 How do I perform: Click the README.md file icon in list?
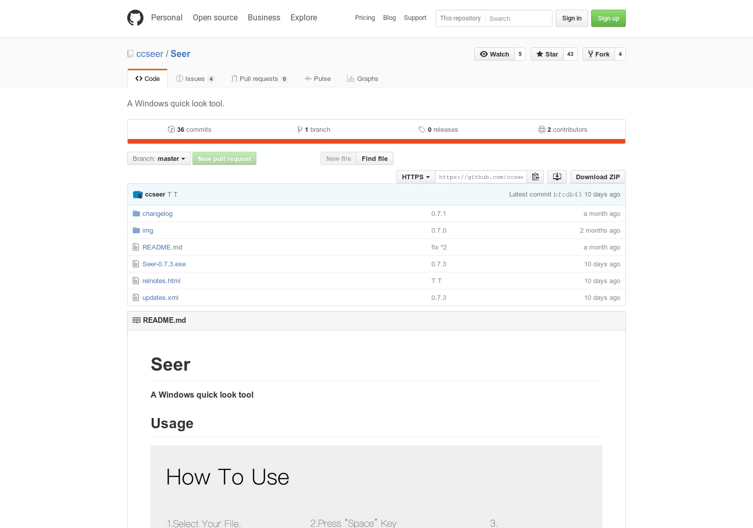136,247
